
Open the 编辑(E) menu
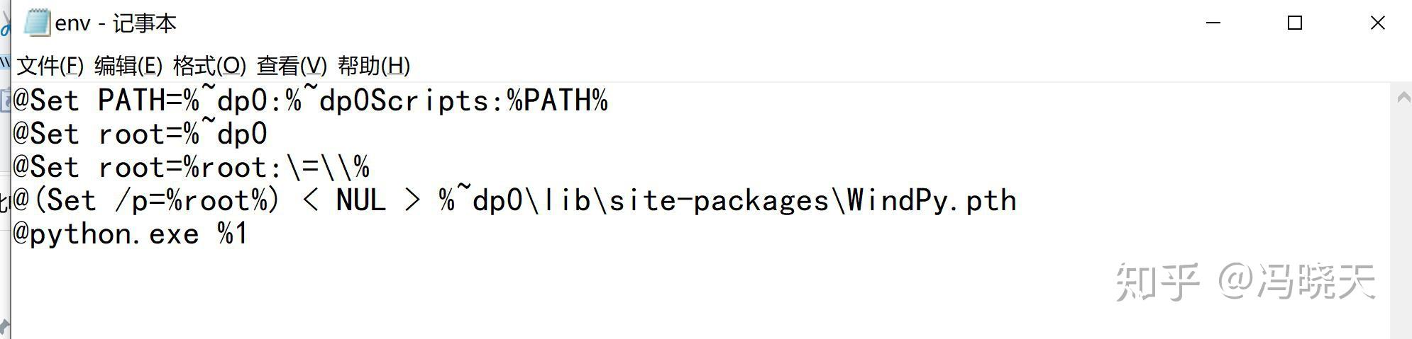pyautogui.click(x=128, y=66)
